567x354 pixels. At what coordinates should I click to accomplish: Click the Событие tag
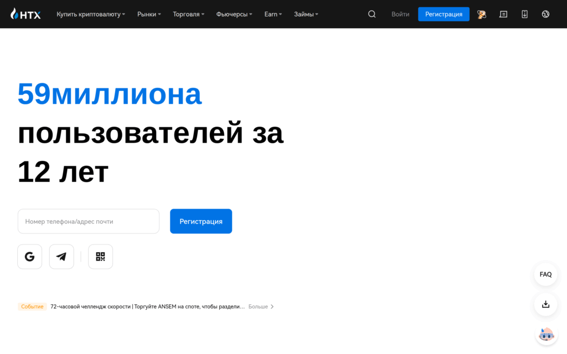coord(32,306)
